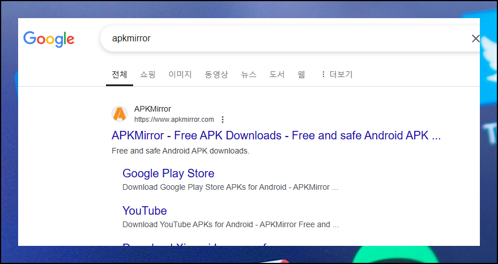Image resolution: width=498 pixels, height=264 pixels.
Task: Open the YouTube sitelink
Action: pyautogui.click(x=144, y=211)
